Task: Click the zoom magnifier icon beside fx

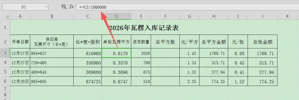Action: tap(64, 7)
